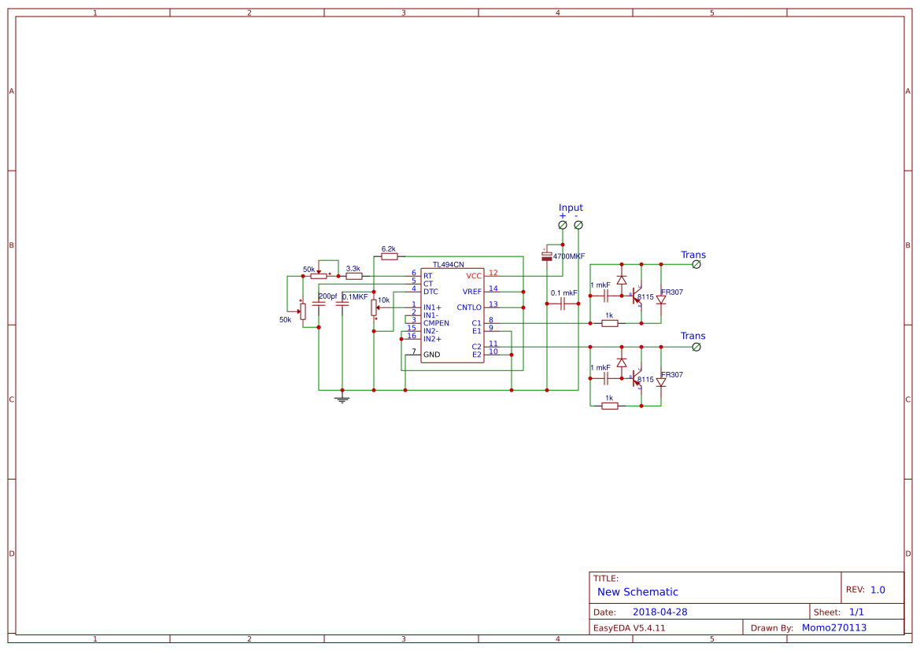Click the New Schematic title text
The width and height of the screenshot is (920, 651).
coord(637,592)
